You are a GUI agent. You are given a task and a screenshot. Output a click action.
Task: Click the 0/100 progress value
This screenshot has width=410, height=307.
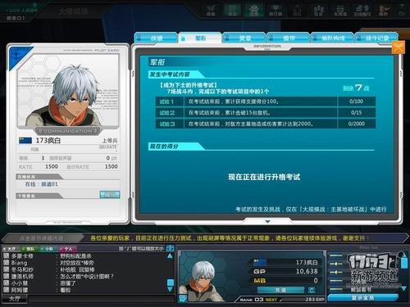pyautogui.click(x=356, y=102)
